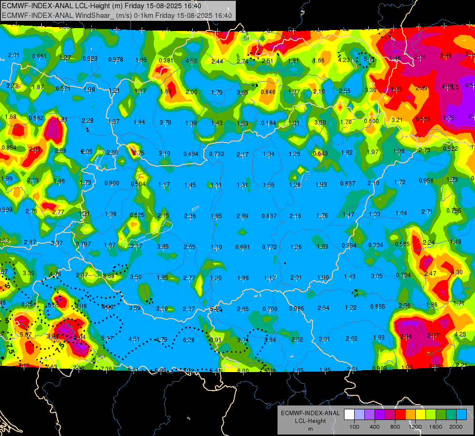Click the wind shear value 0.733

click(x=216, y=154)
